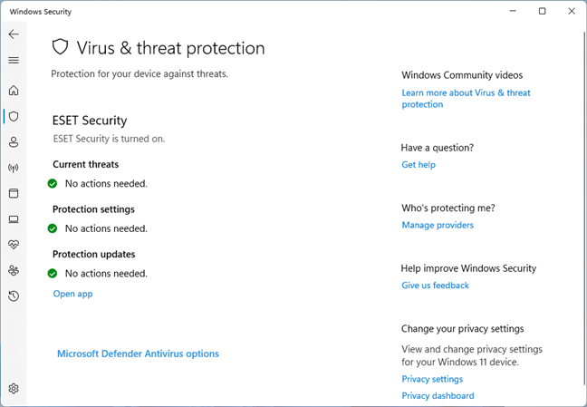Image resolution: width=587 pixels, height=407 pixels.
Task: Open Family options icon
Action: tap(14, 270)
